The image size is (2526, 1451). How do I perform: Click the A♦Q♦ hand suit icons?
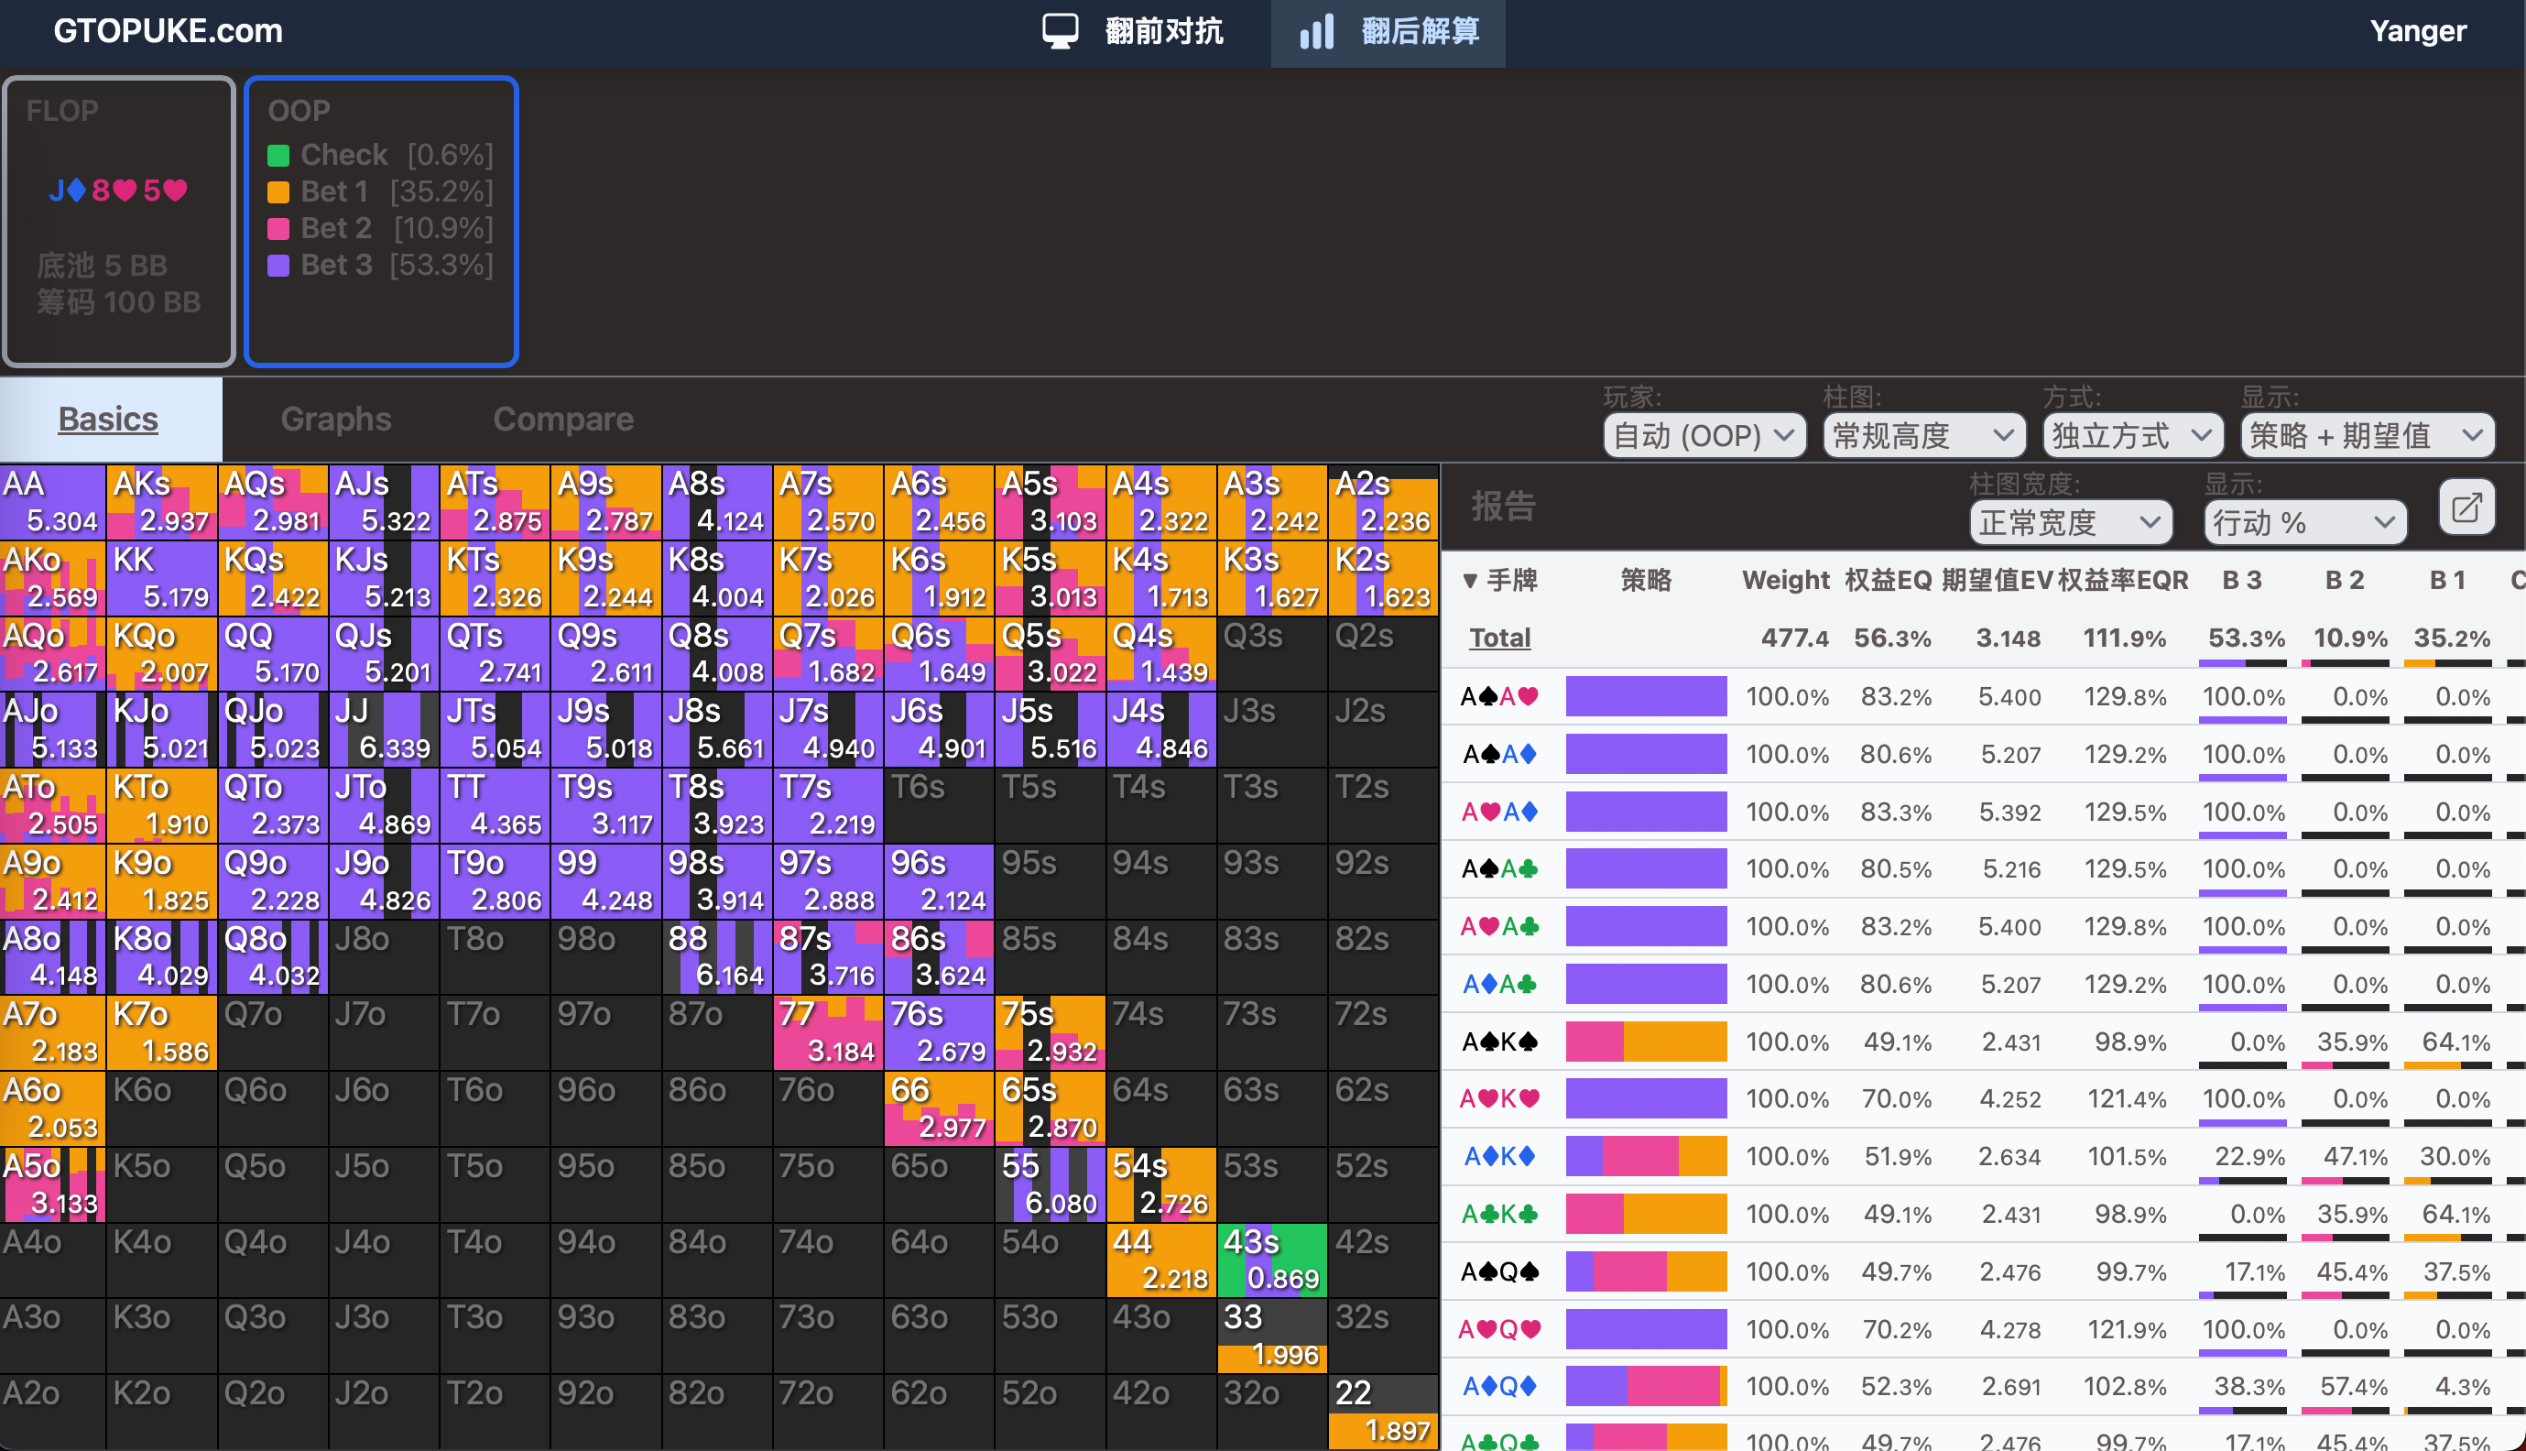pyautogui.click(x=1500, y=1386)
